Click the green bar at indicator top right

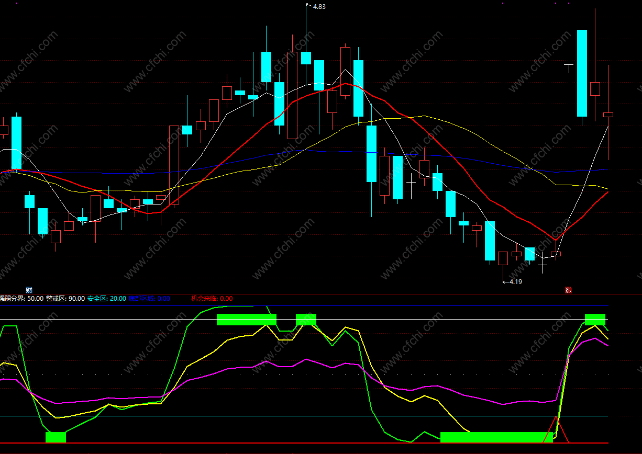tap(595, 319)
